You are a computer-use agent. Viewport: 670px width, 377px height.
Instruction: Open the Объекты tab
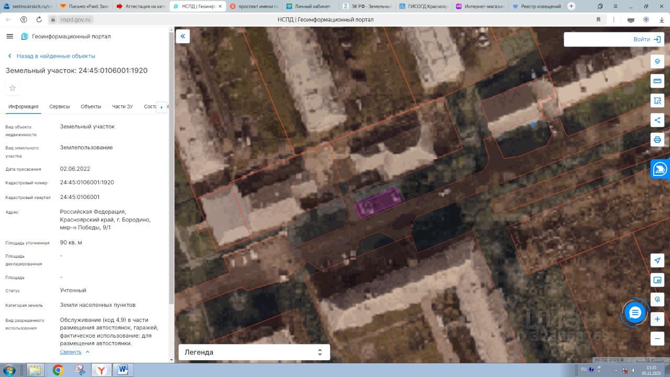[x=91, y=107]
